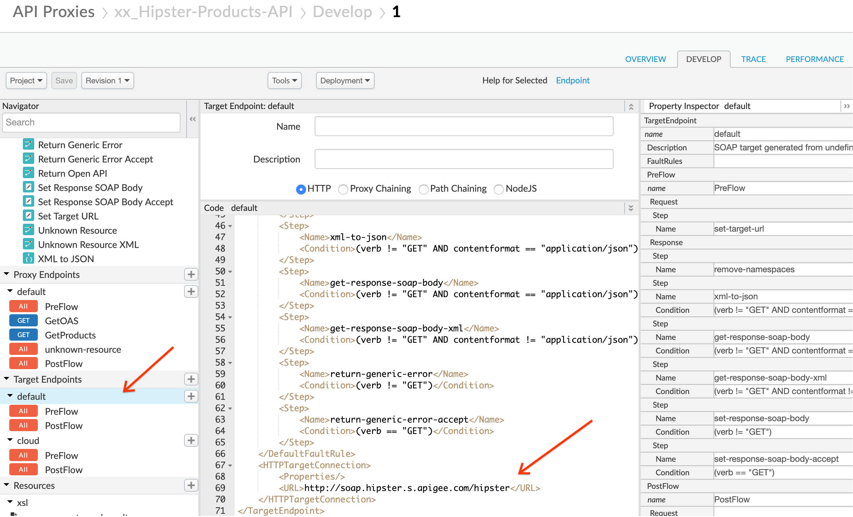Click the Develop breadcrumb link
853x517 pixels.
[x=342, y=12]
